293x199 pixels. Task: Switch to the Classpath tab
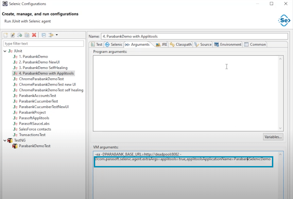tap(181, 44)
